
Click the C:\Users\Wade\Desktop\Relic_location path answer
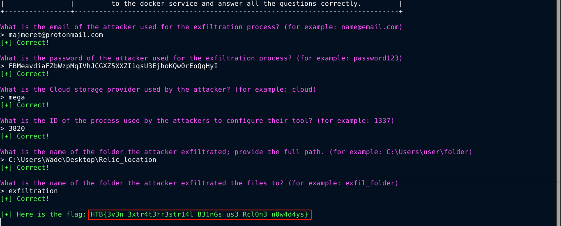click(82, 160)
